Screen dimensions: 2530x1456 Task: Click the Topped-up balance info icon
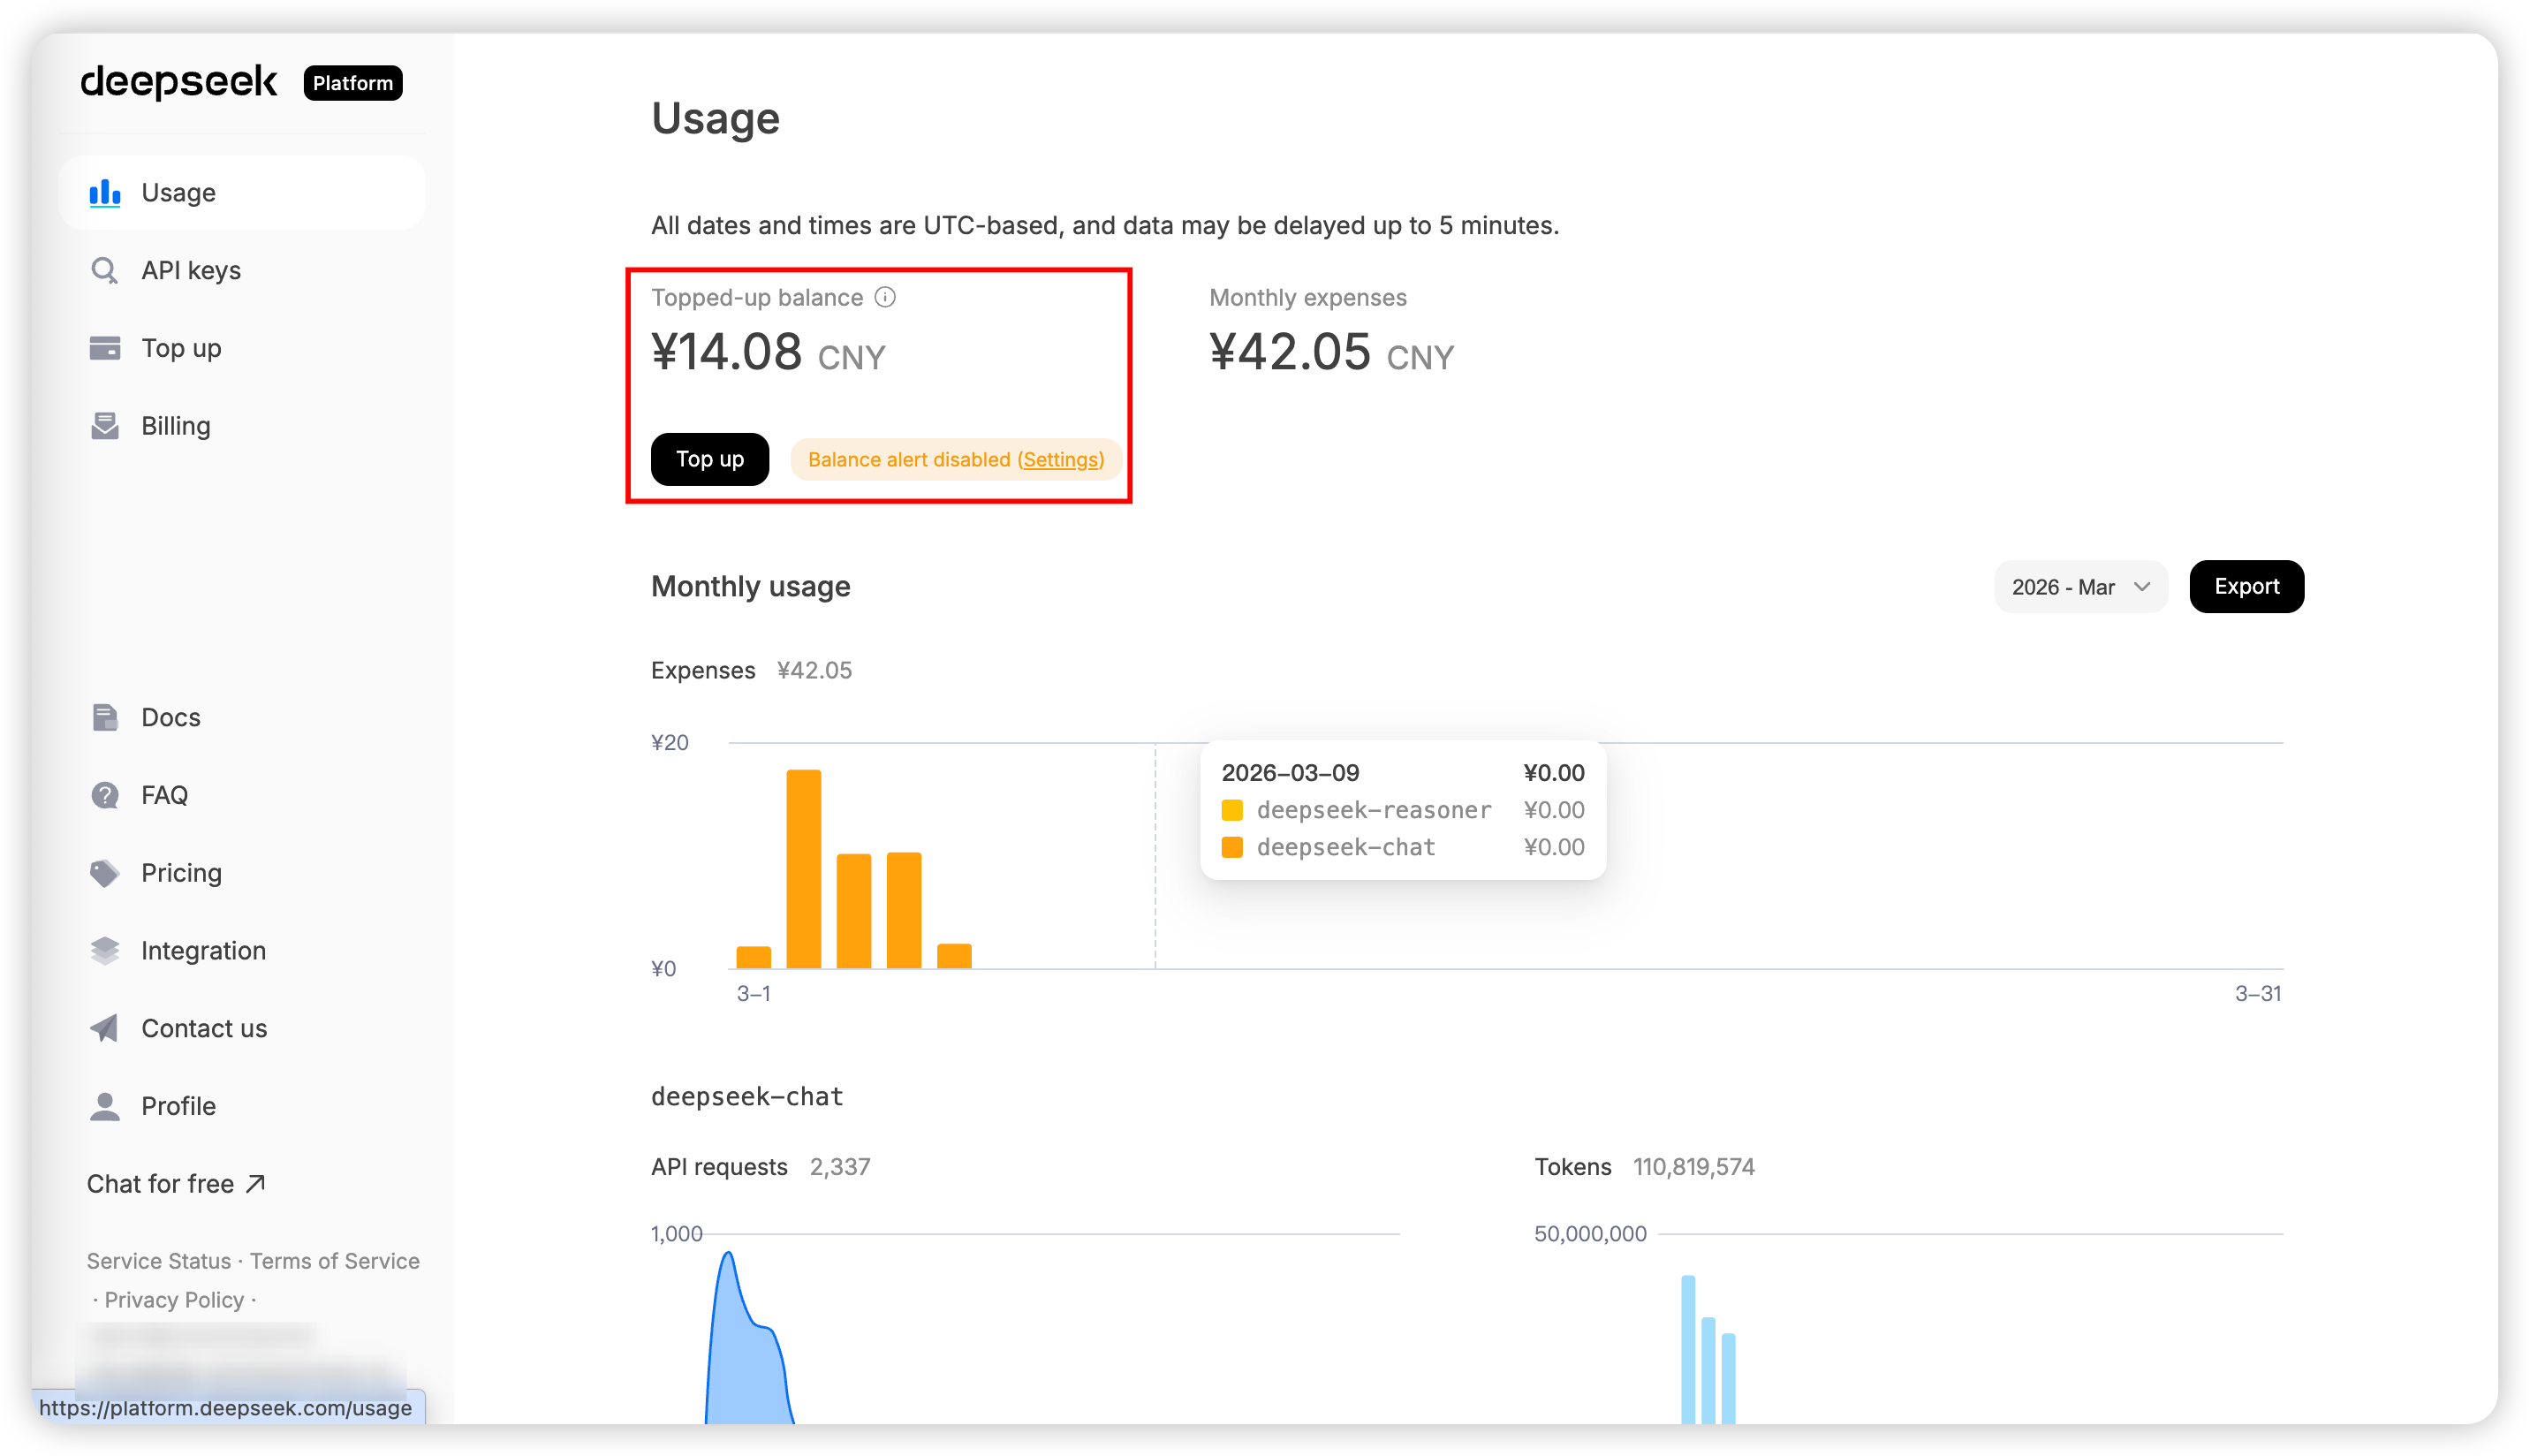tap(884, 298)
